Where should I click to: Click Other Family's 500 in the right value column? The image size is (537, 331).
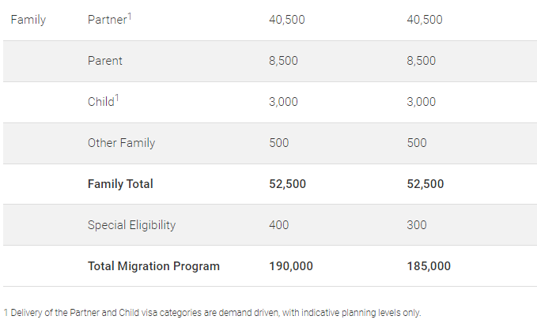pos(417,143)
